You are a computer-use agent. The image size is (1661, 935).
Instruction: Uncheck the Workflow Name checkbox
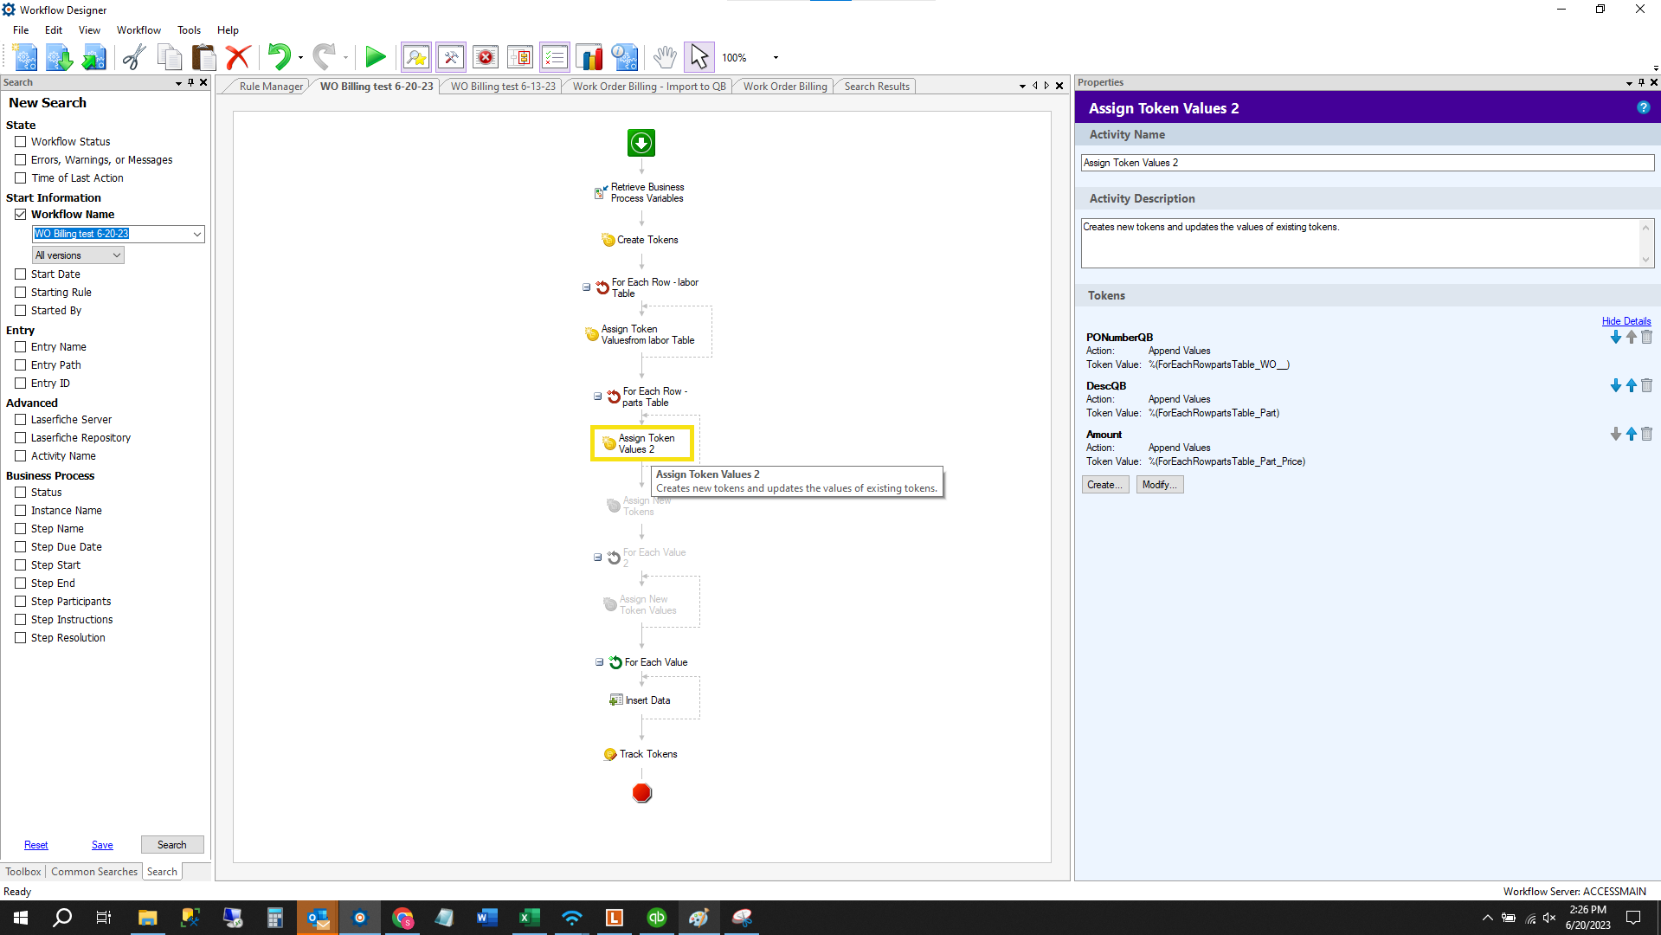pos(21,215)
